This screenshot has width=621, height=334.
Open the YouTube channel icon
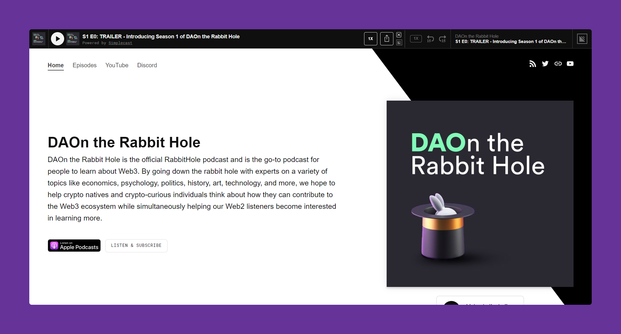[x=570, y=64]
